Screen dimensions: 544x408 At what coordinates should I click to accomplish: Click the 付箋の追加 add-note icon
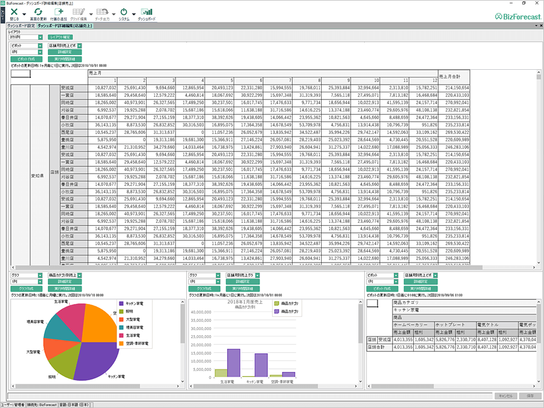pyautogui.click(x=59, y=12)
